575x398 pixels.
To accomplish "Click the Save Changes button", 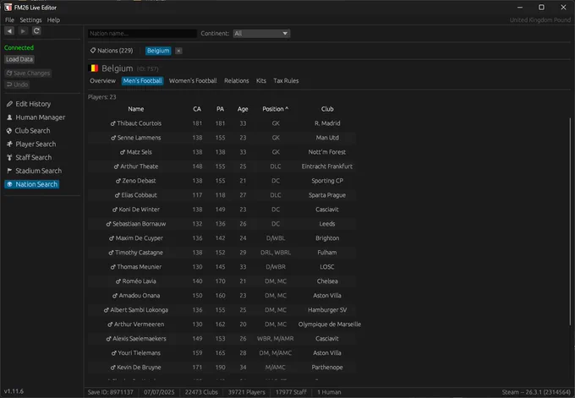I will (x=28, y=73).
